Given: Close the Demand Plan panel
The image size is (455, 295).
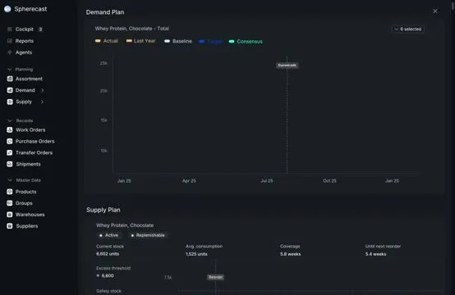Looking at the screenshot, I should point(435,11).
